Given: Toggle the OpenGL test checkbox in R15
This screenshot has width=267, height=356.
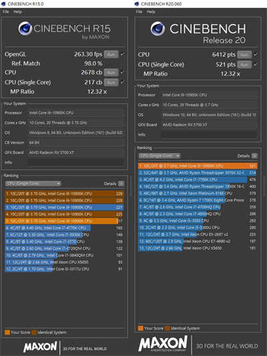Looking at the screenshot, I should coord(122,54).
